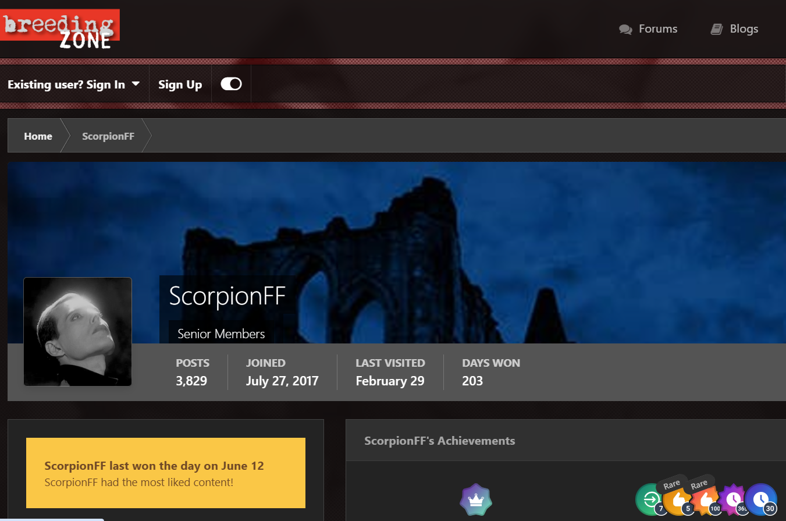Image resolution: width=786 pixels, height=521 pixels.
Task: Select the yellow thumbs-up badge numbered 5
Action: pyautogui.click(x=678, y=500)
